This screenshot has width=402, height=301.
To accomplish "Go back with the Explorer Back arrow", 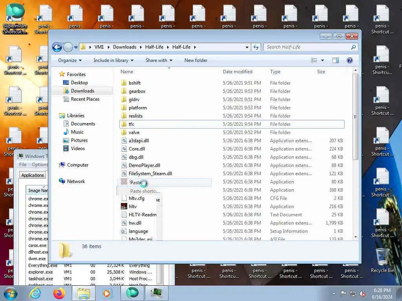I will [57, 47].
